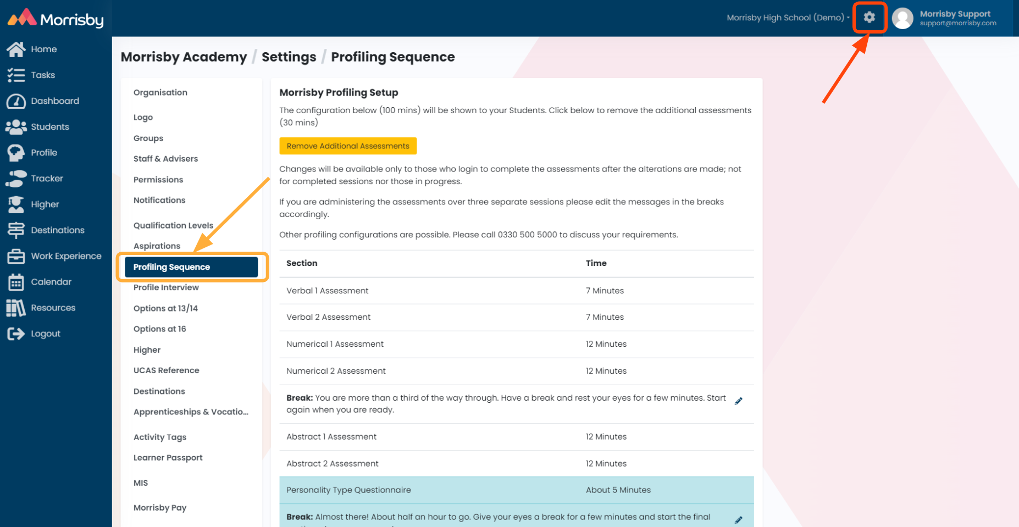Image resolution: width=1019 pixels, height=527 pixels.
Task: Open Options at 16 settings
Action: [x=159, y=329]
